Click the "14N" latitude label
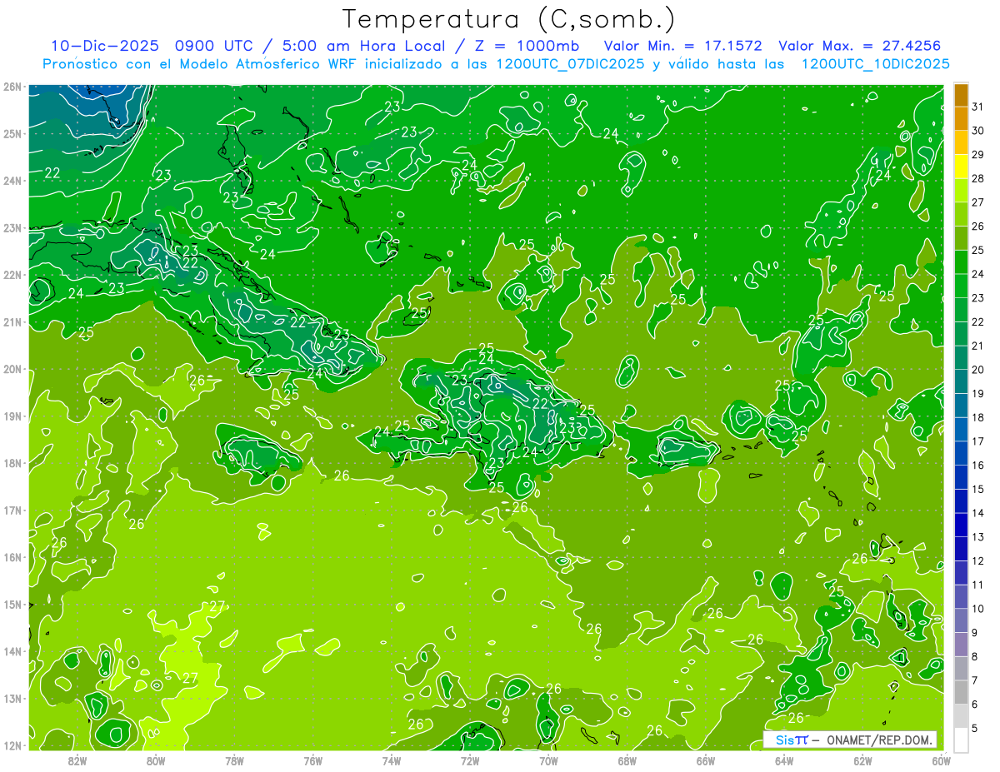 (x=12, y=651)
